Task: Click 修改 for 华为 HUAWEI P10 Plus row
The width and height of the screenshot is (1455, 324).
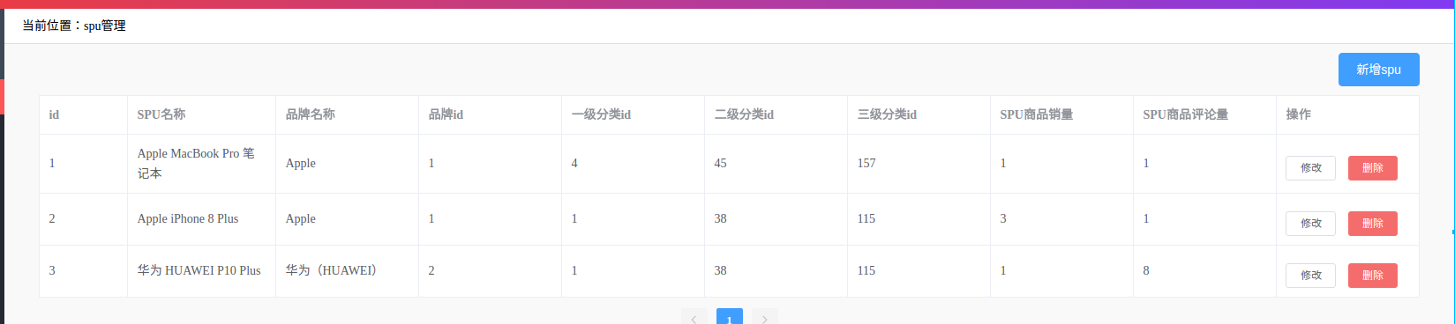Action: (1310, 276)
